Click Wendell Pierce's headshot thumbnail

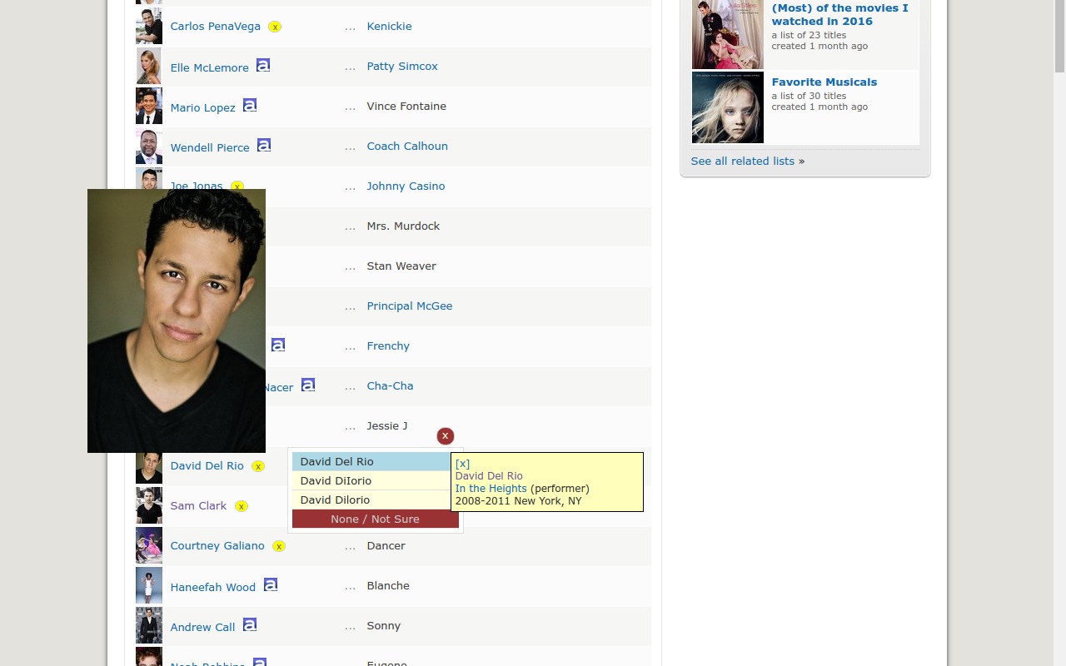[x=149, y=147]
